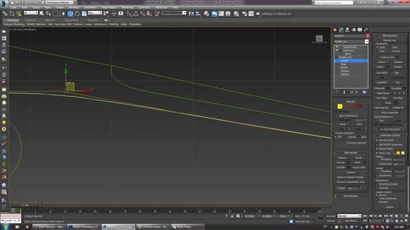Open the Create command panel tab

[x=335, y=30]
